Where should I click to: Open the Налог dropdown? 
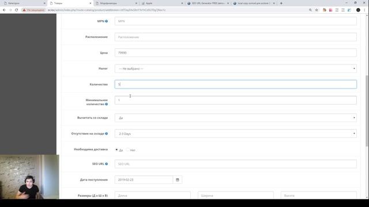coord(236,68)
